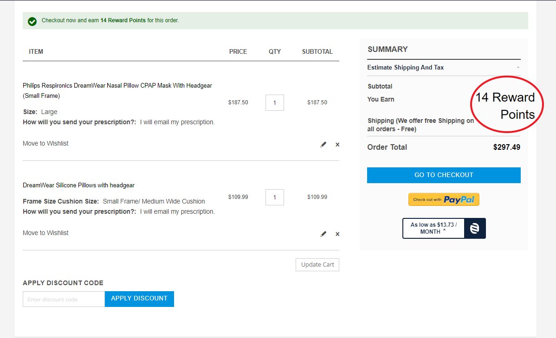Click the Go To Checkout button
This screenshot has width=556, height=338.
[444, 175]
